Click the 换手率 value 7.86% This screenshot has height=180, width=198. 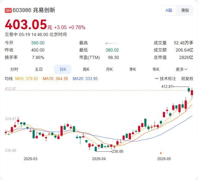pos(38,57)
